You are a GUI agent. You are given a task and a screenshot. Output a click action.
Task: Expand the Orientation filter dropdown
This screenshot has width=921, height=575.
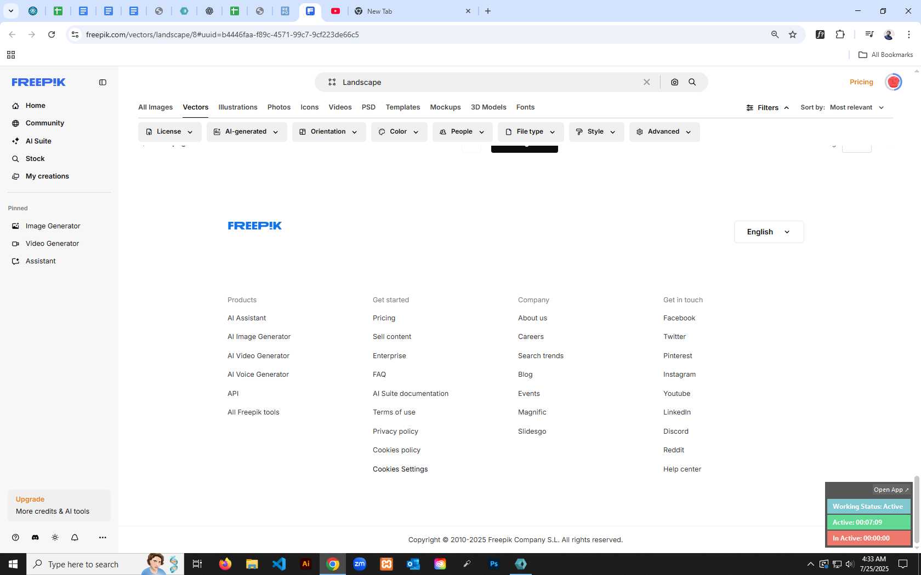[329, 132]
